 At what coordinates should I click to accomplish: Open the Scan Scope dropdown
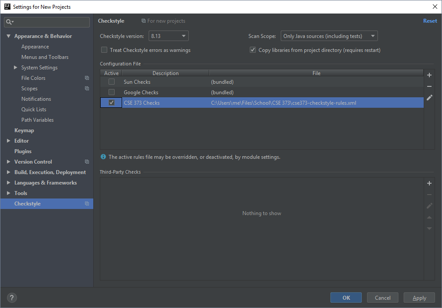(373, 36)
